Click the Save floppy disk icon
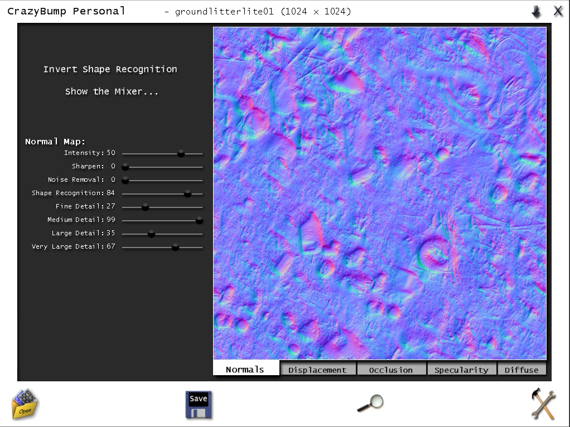Image resolution: width=570 pixels, height=427 pixels. (x=199, y=405)
